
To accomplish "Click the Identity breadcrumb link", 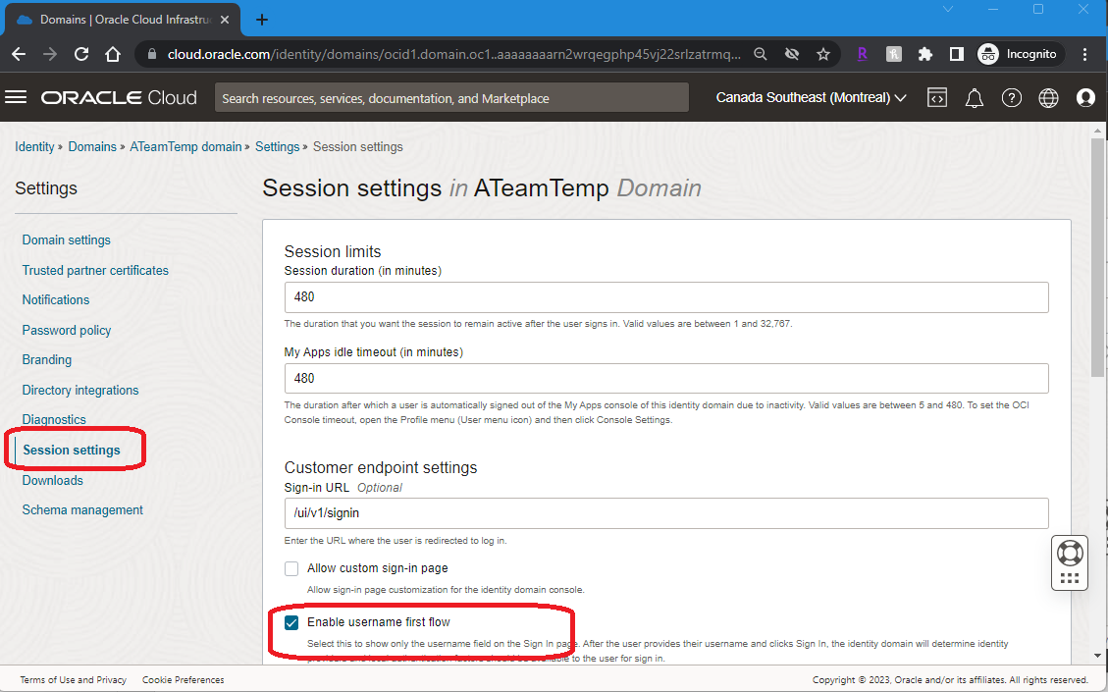I will point(34,147).
